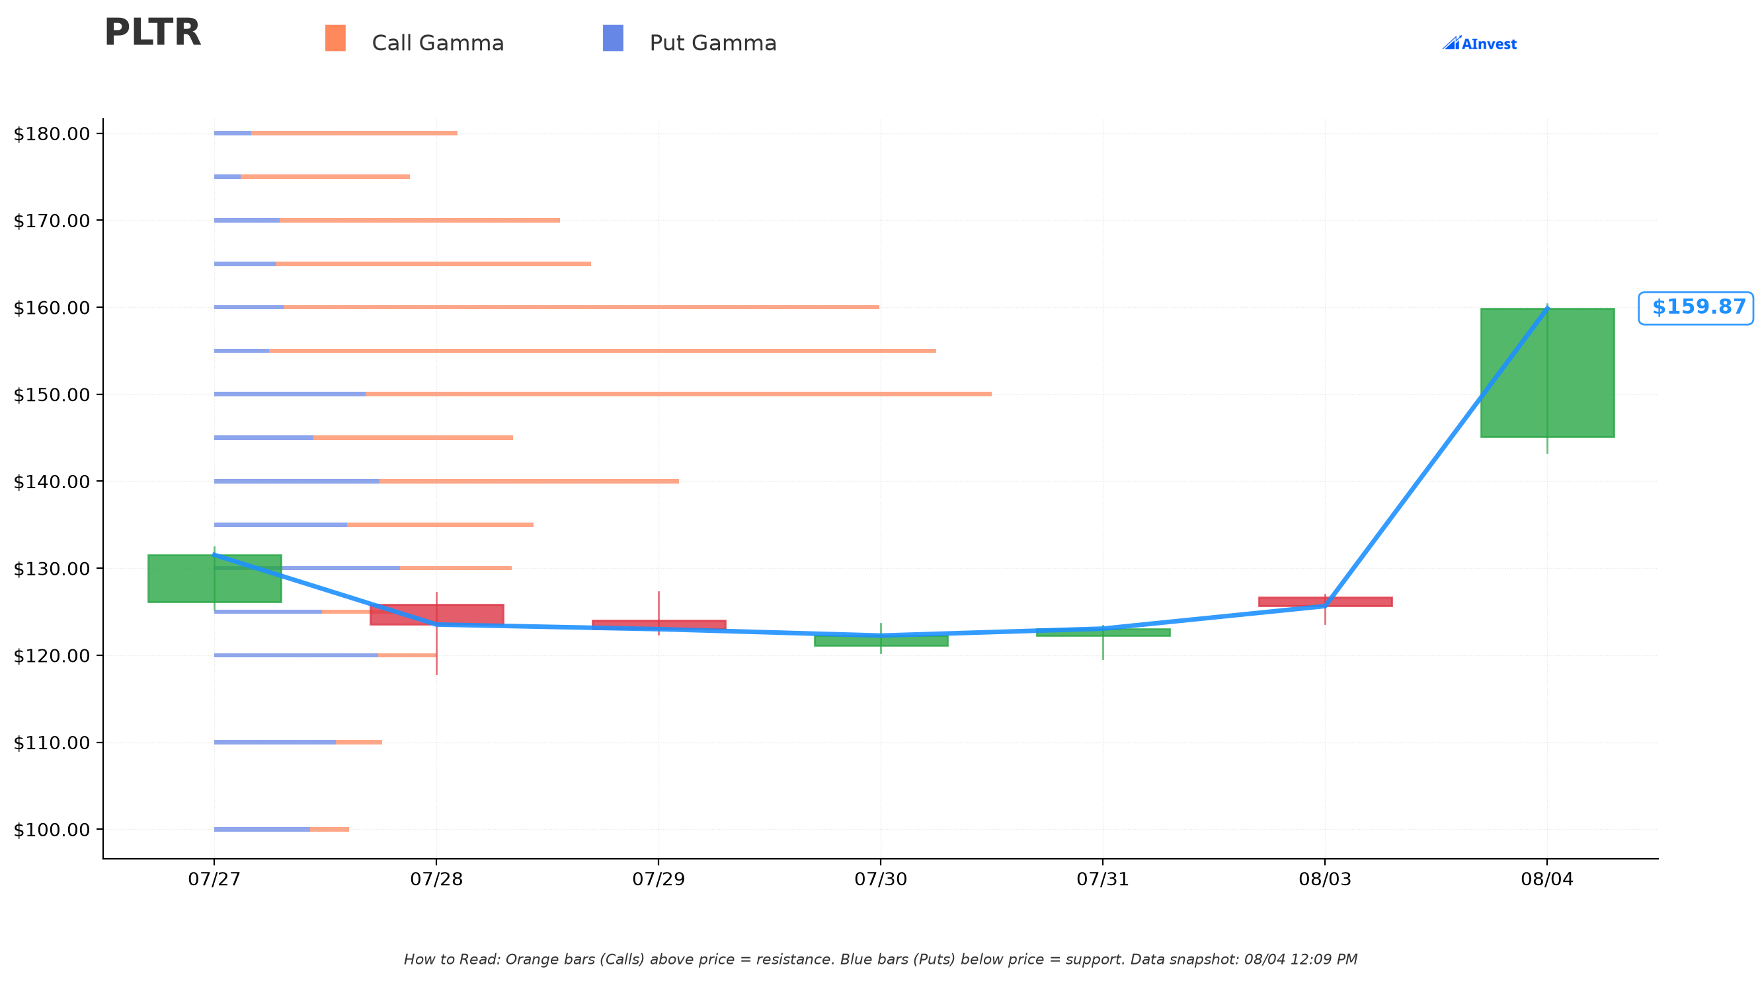Click the orange call gamma bar at $145
The image size is (1760, 981).
point(413,437)
